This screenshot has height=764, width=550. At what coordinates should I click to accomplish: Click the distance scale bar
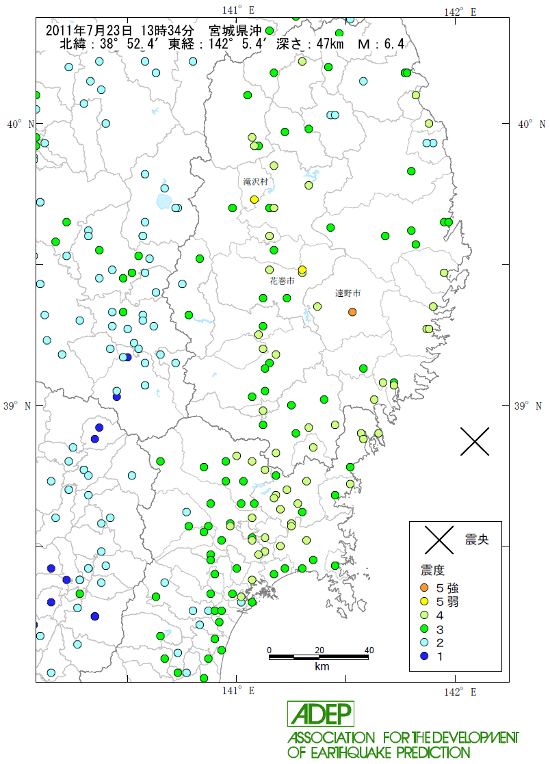pyautogui.click(x=319, y=657)
